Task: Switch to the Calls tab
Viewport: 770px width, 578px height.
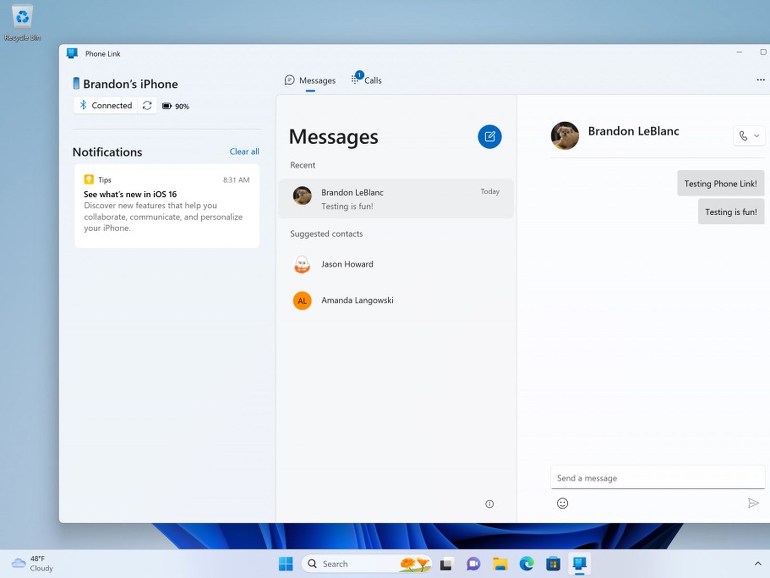Action: [367, 80]
